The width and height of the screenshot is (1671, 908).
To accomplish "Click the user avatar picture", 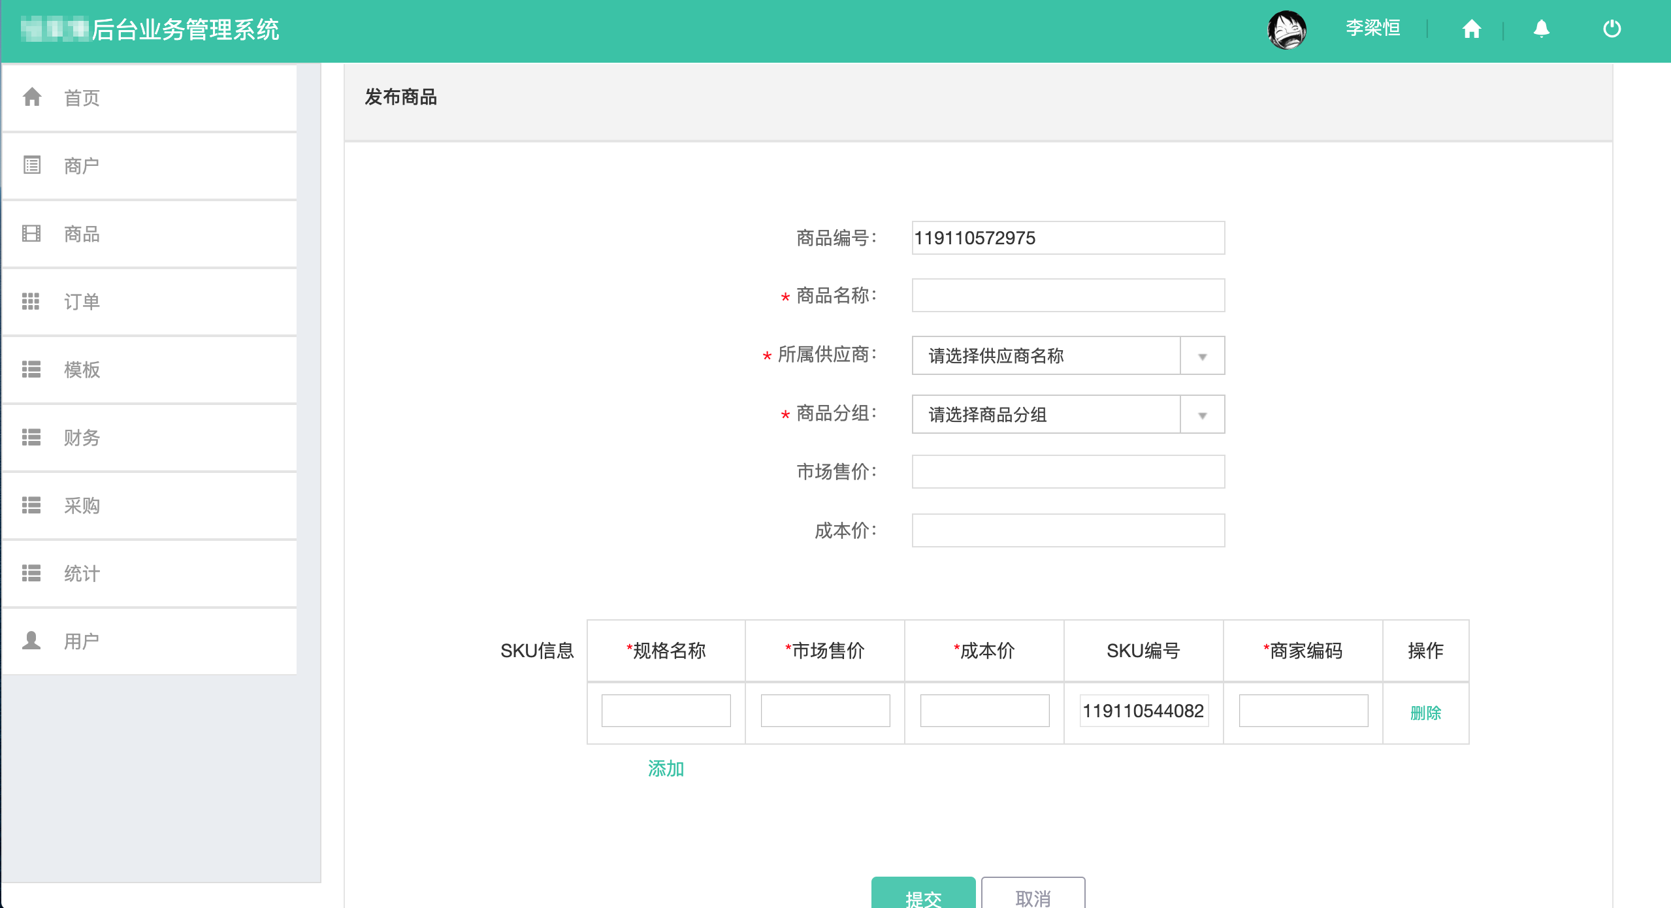I will click(1286, 29).
